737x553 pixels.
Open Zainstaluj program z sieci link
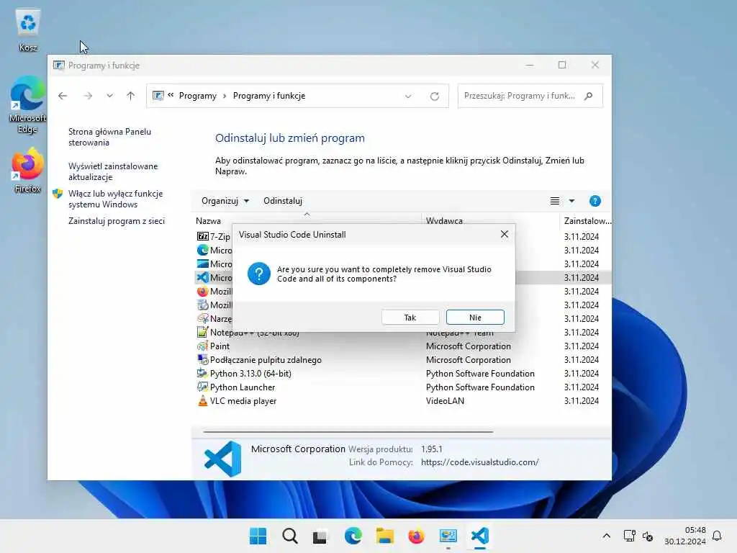coord(117,221)
